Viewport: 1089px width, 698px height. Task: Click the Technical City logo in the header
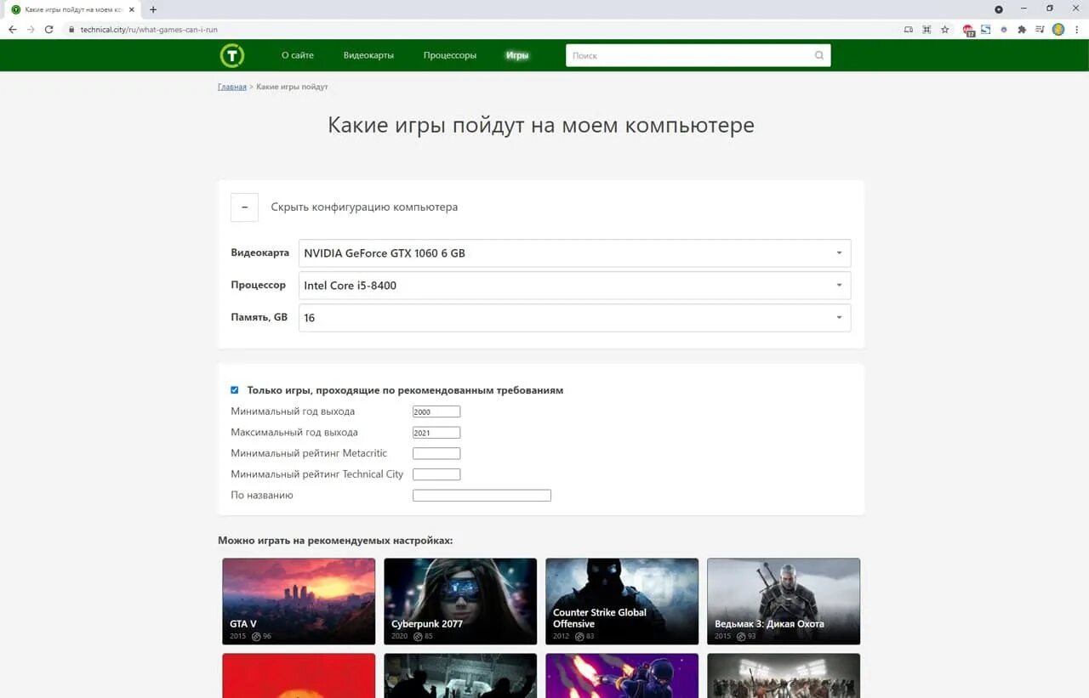(231, 54)
